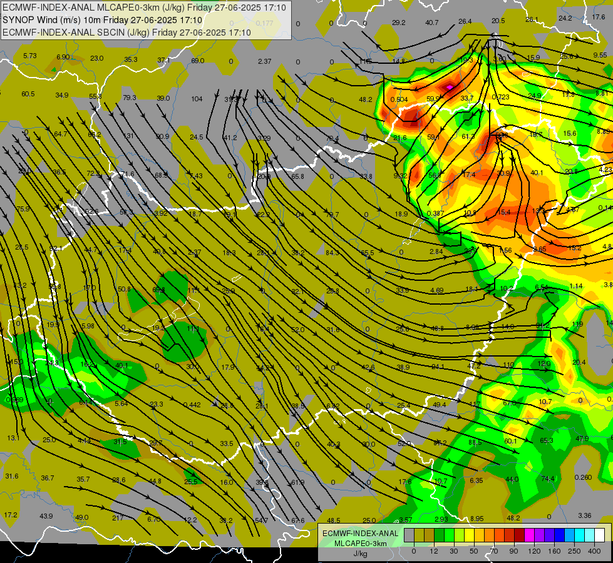Image resolution: width=613 pixels, height=563 pixels.
Task: Select the map value 0.442
Action: click(x=192, y=405)
